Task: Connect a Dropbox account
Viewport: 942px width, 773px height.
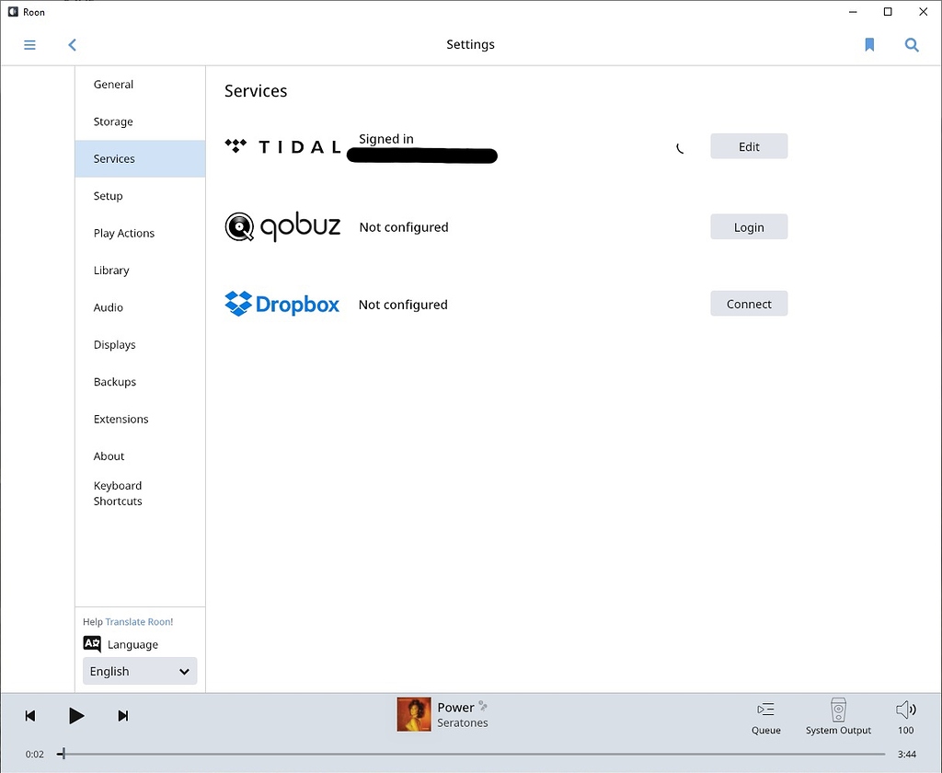Action: pos(748,303)
